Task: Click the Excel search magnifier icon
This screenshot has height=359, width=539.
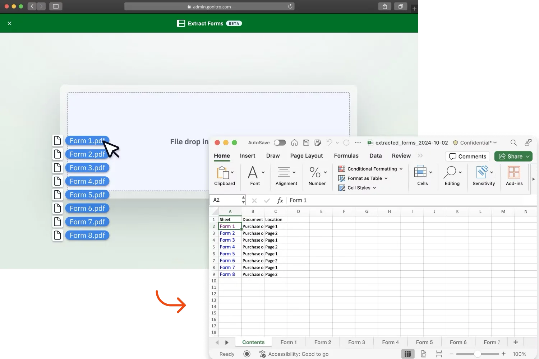Action: pos(513,143)
